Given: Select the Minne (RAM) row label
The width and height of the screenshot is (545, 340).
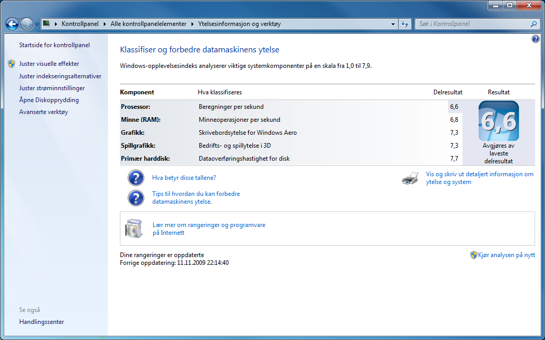Looking at the screenshot, I should (141, 120).
